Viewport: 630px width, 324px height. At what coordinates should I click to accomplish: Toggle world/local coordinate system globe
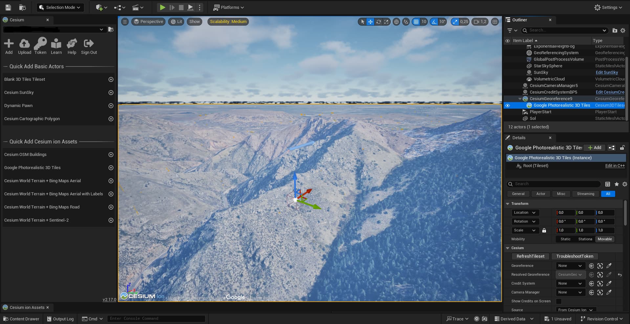397,22
